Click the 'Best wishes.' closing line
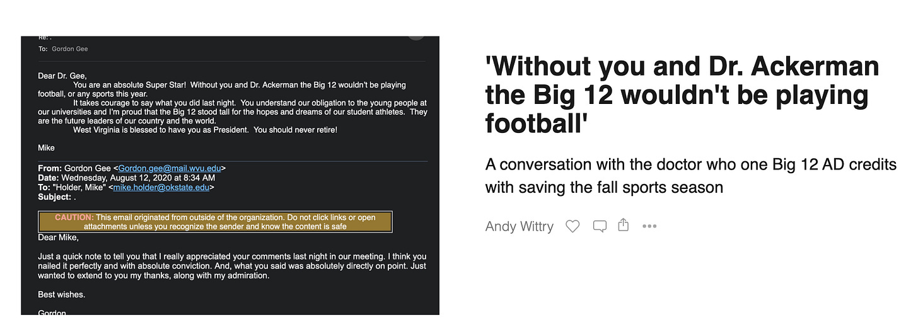The height and width of the screenshot is (332, 918). 61,294
